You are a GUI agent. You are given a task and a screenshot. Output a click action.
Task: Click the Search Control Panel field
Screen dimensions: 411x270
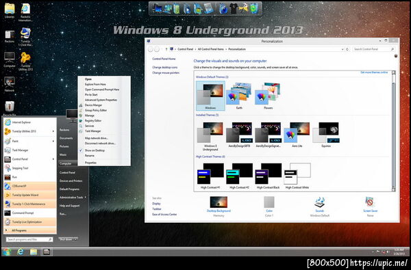coord(373,49)
